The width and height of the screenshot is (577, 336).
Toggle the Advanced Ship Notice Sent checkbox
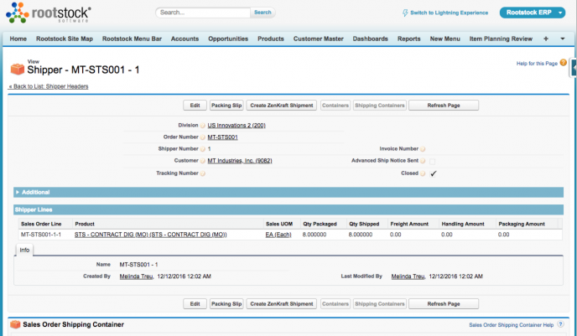[433, 162]
